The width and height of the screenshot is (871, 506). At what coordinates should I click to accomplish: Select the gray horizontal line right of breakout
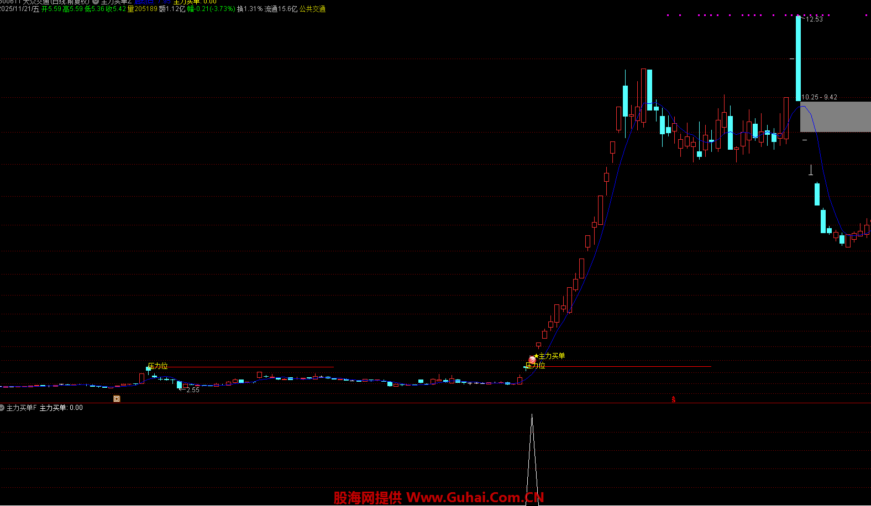pyautogui.click(x=630, y=366)
